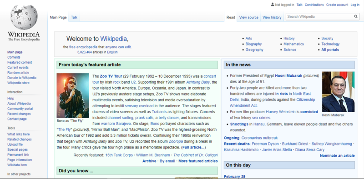Screen dimensions: 364x179
Task: Click Permanent link in Tools
Action: pos(18,154)
